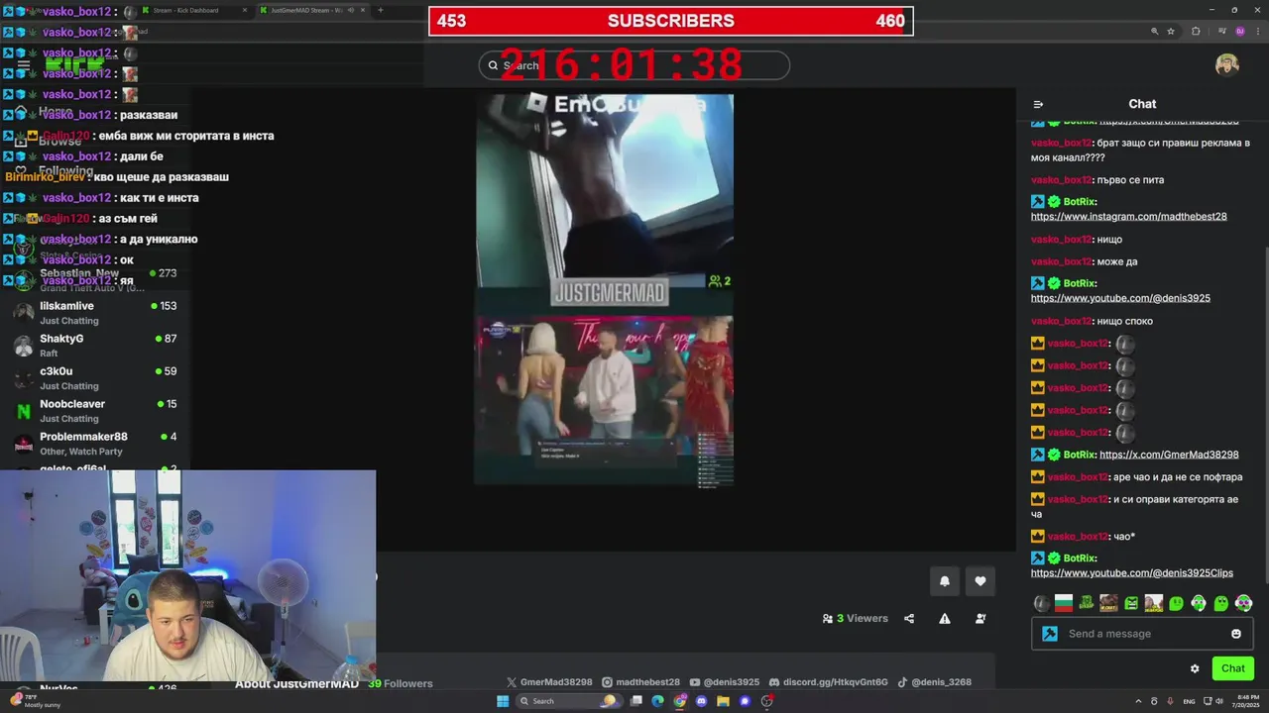Open the x.com/GmerMad38298 chat link

[x=1169, y=455]
